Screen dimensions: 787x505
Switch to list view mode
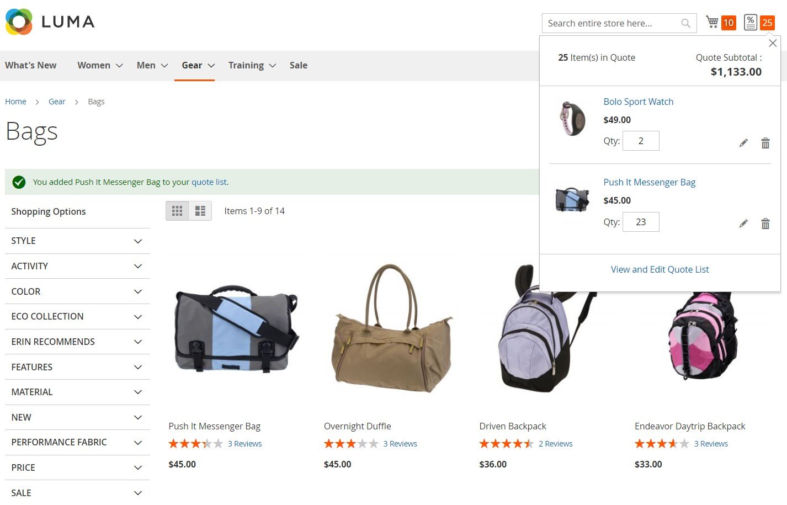[200, 211]
